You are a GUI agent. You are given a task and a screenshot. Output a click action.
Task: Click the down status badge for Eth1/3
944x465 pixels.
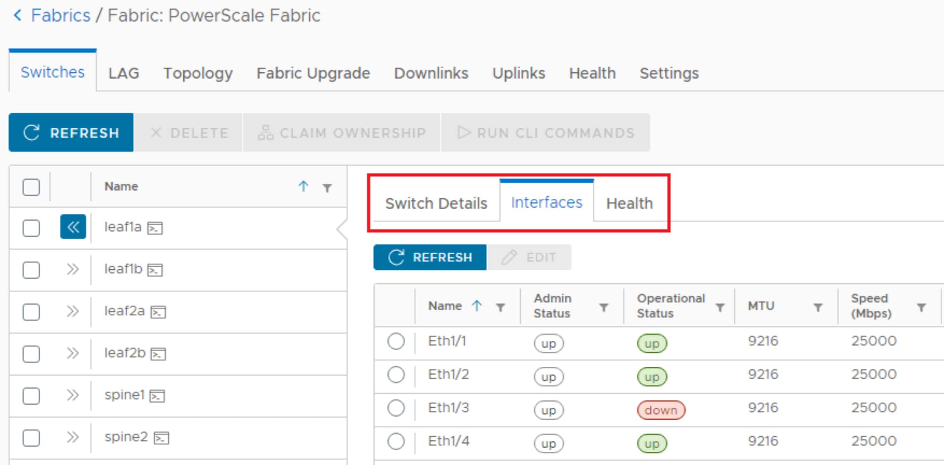[661, 410]
